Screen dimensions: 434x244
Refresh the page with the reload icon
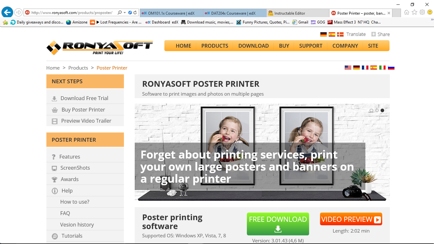(x=135, y=13)
